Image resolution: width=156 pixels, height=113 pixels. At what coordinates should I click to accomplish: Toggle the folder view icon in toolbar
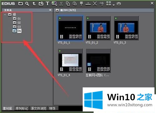21,4
